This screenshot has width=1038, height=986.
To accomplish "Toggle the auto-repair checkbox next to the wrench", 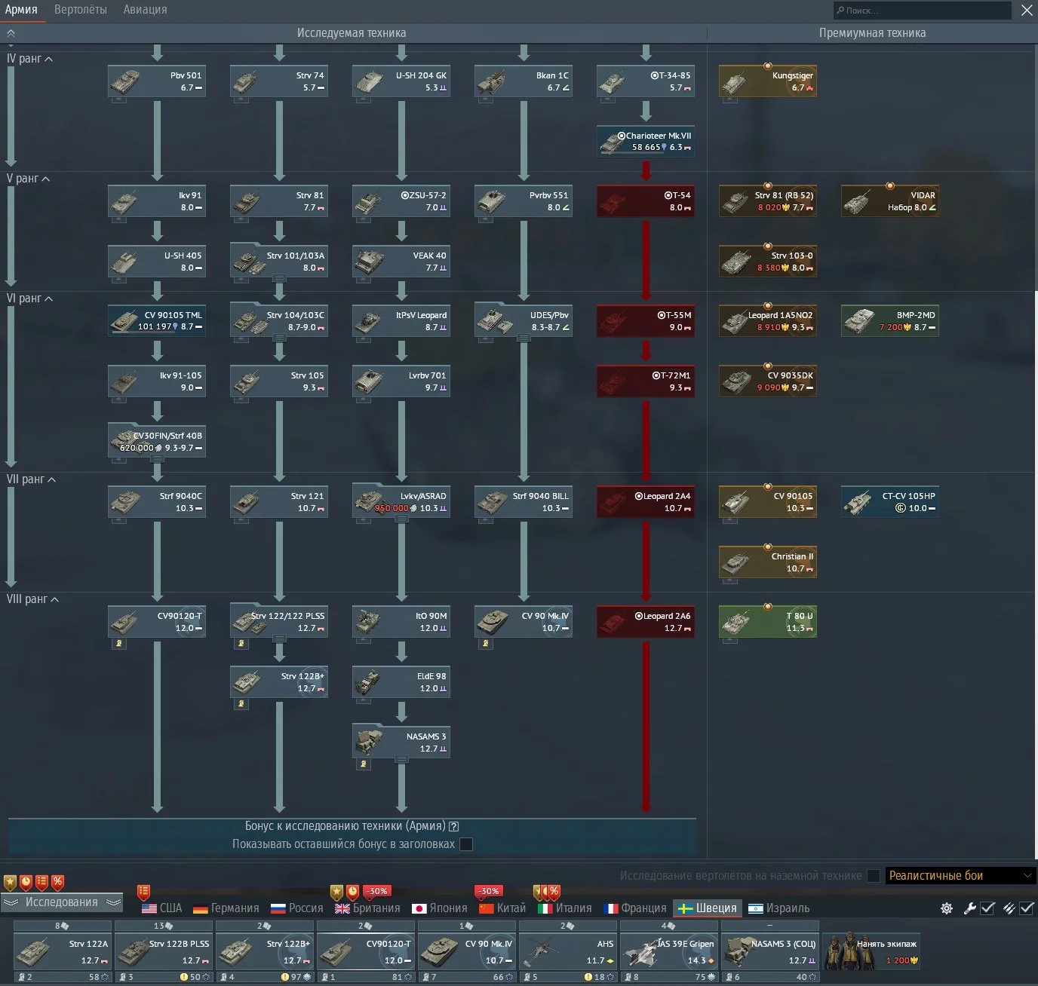I will (987, 908).
